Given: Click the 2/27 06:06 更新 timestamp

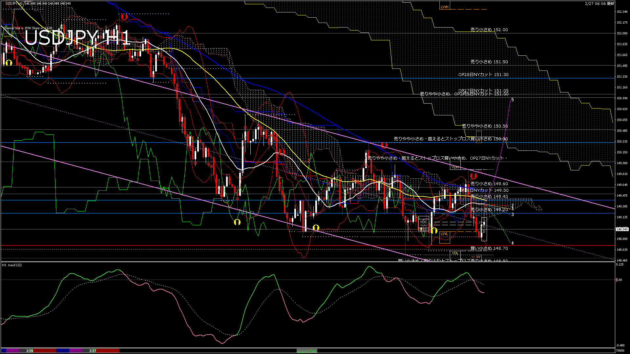Looking at the screenshot, I should [599, 3].
